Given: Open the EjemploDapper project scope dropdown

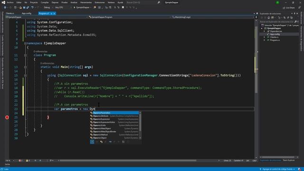Looking at the screenshot, I should point(46,17).
